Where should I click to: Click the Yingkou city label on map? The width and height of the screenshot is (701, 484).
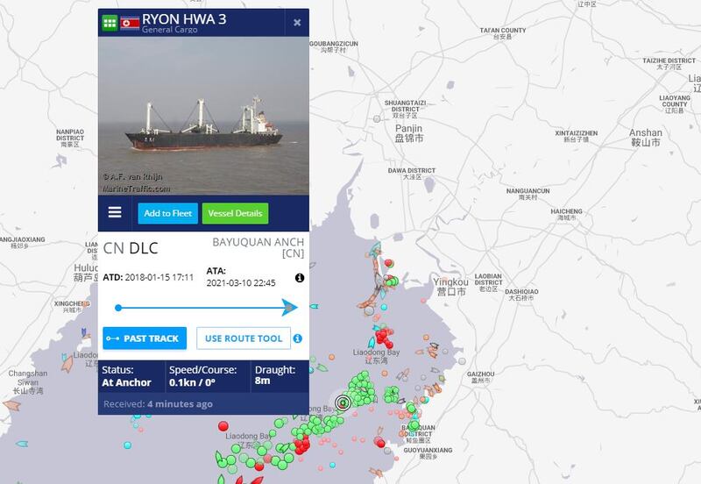coord(450,287)
